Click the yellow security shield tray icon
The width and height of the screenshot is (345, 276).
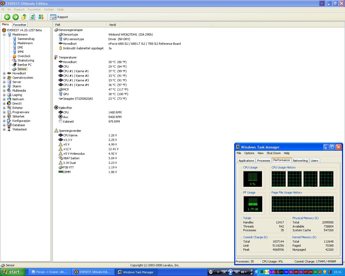[325, 272]
